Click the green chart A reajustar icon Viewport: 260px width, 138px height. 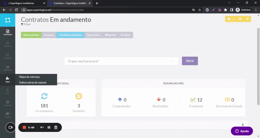pos(193,99)
